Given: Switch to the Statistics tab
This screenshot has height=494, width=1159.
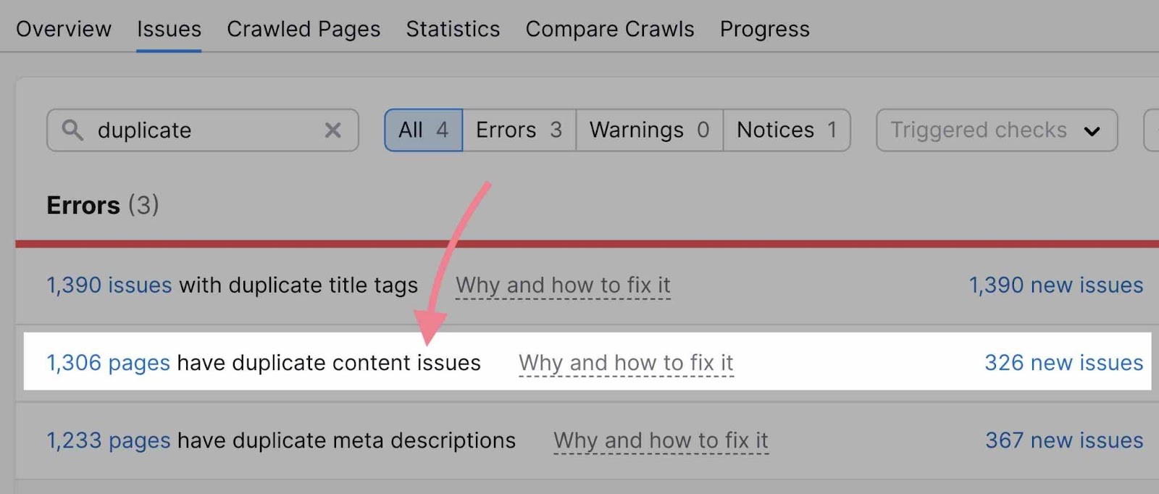Looking at the screenshot, I should pos(452,29).
